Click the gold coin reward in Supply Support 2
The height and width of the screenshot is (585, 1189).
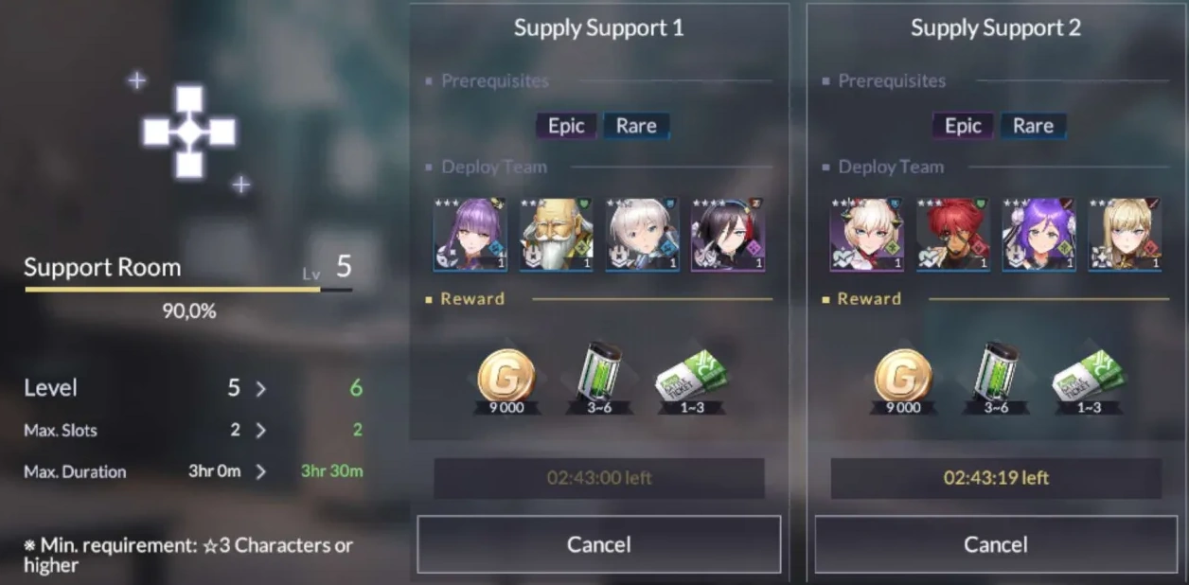click(x=902, y=376)
